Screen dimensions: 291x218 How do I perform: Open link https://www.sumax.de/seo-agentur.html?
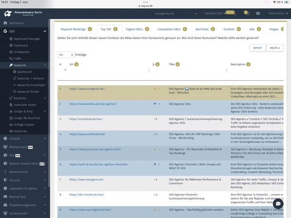point(95,149)
